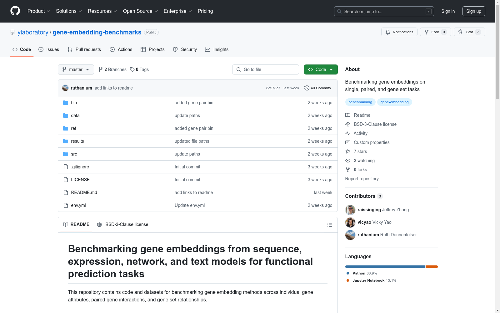Viewport: 500px width, 313px height.
Task: Click the README.md file icon
Action: click(66, 192)
